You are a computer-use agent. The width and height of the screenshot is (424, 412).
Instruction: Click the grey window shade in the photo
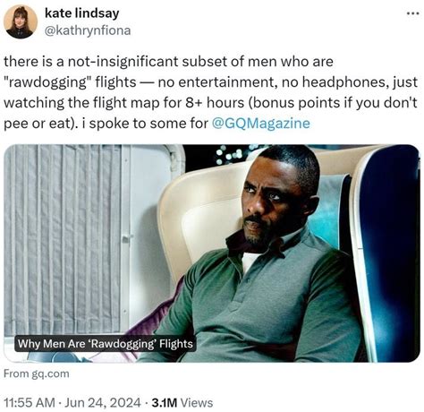pyautogui.click(x=63, y=239)
